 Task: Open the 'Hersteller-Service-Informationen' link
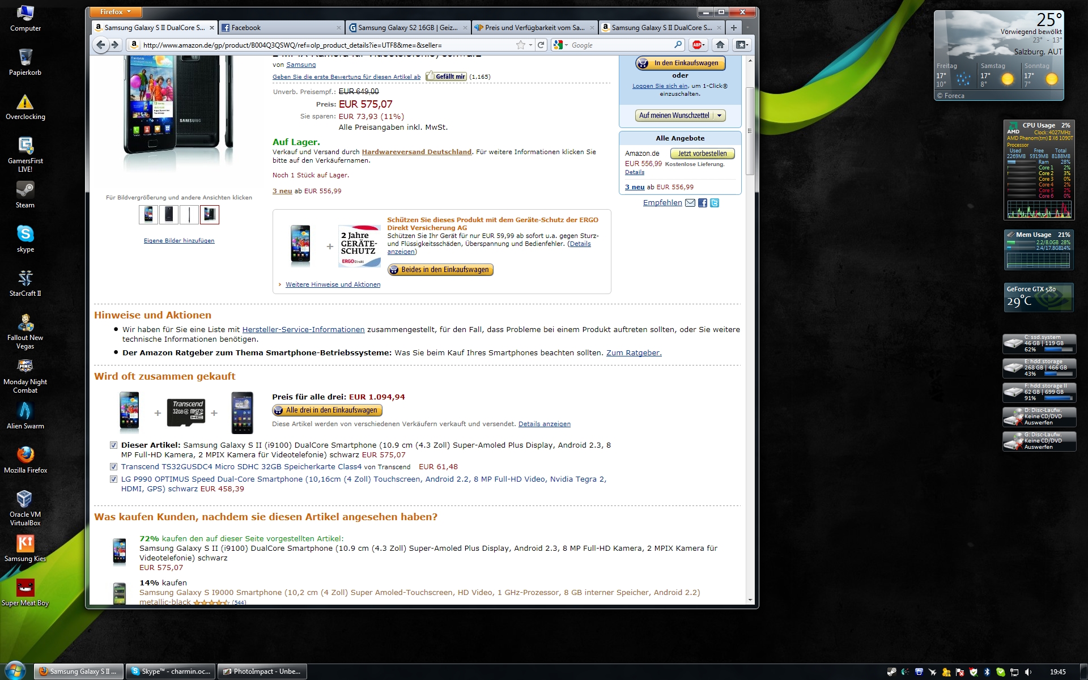pos(303,329)
